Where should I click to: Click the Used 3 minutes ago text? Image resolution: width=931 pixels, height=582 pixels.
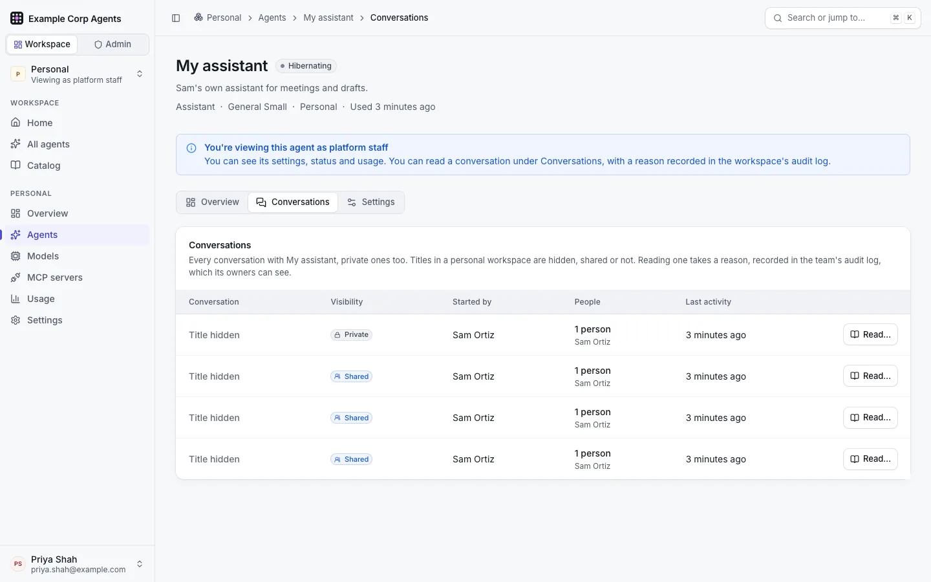392,107
